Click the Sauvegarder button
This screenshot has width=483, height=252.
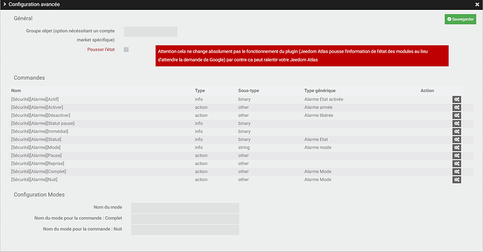point(460,19)
